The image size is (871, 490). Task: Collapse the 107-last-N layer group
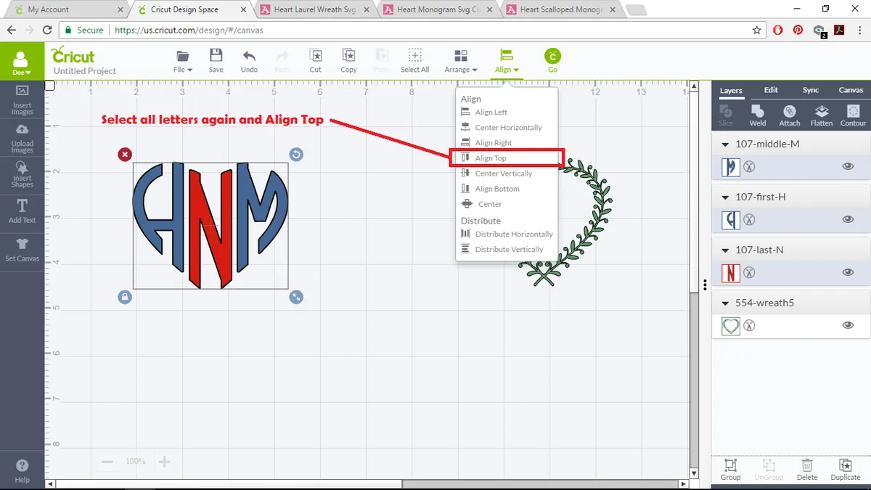(725, 250)
